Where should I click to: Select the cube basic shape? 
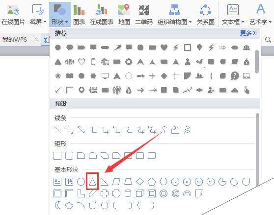139,193
